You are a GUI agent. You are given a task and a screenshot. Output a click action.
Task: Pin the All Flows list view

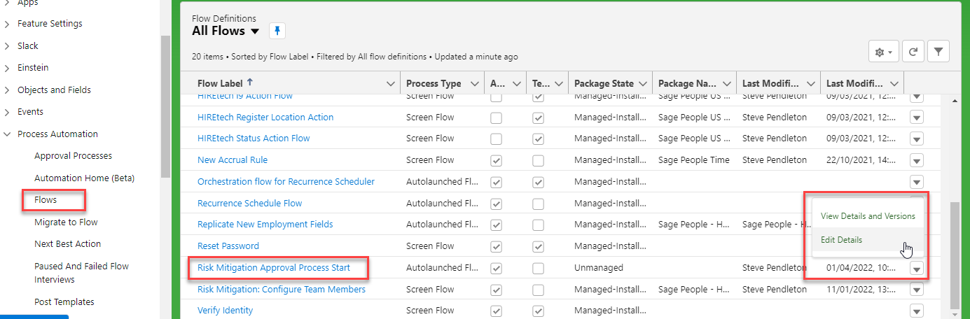(x=277, y=31)
